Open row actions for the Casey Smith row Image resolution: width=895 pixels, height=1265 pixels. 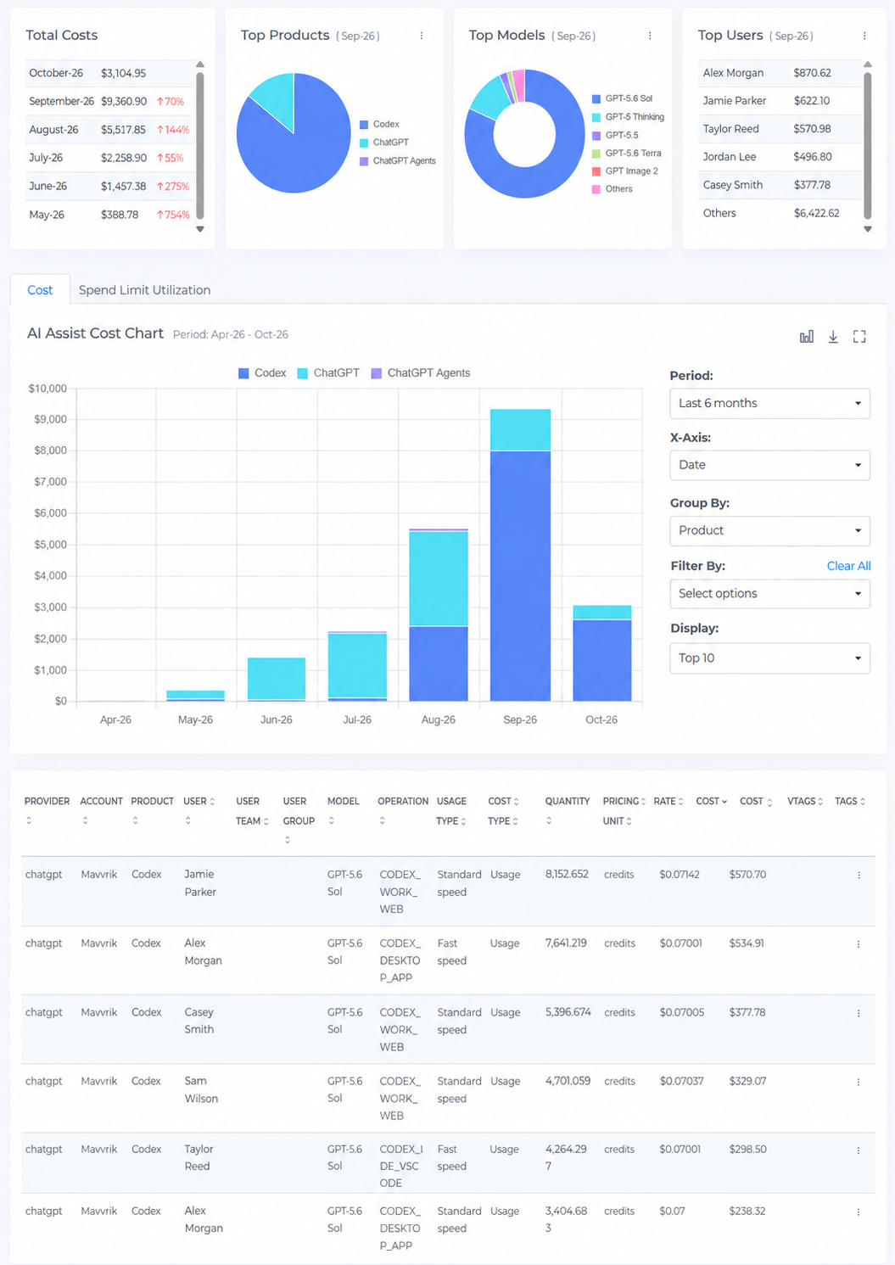859,1013
